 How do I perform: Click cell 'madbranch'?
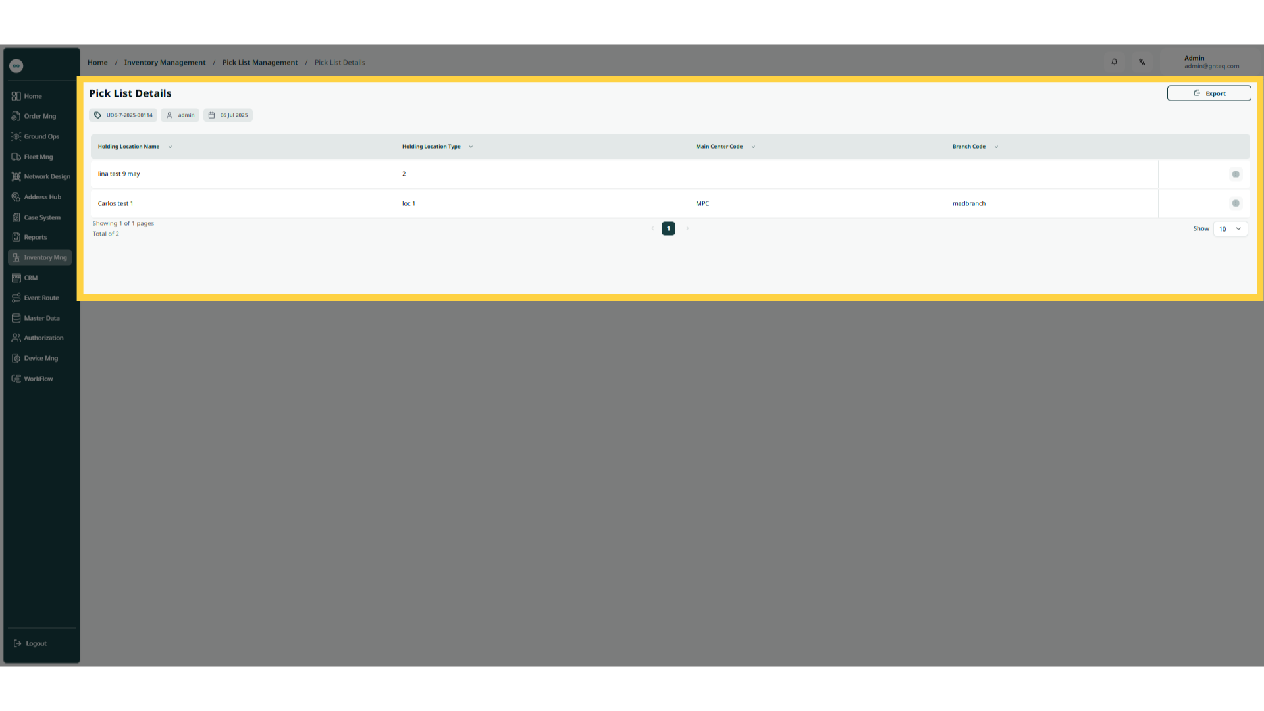(969, 203)
